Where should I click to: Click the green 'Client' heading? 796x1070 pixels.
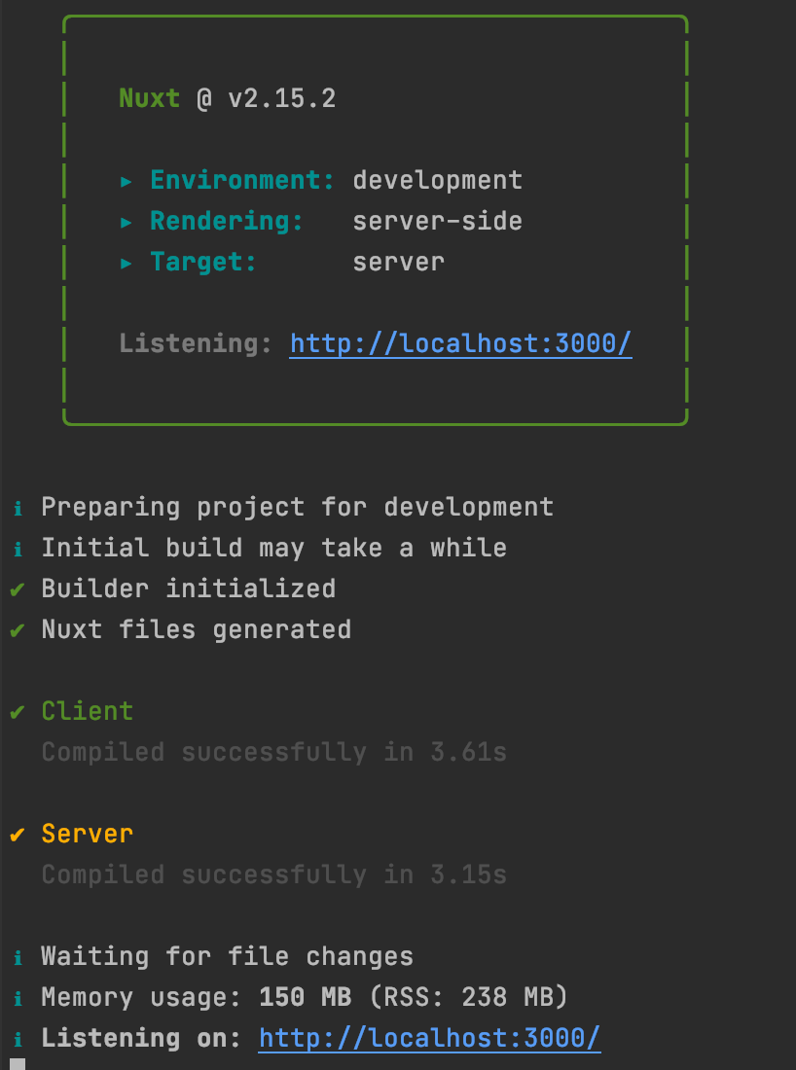(88, 711)
